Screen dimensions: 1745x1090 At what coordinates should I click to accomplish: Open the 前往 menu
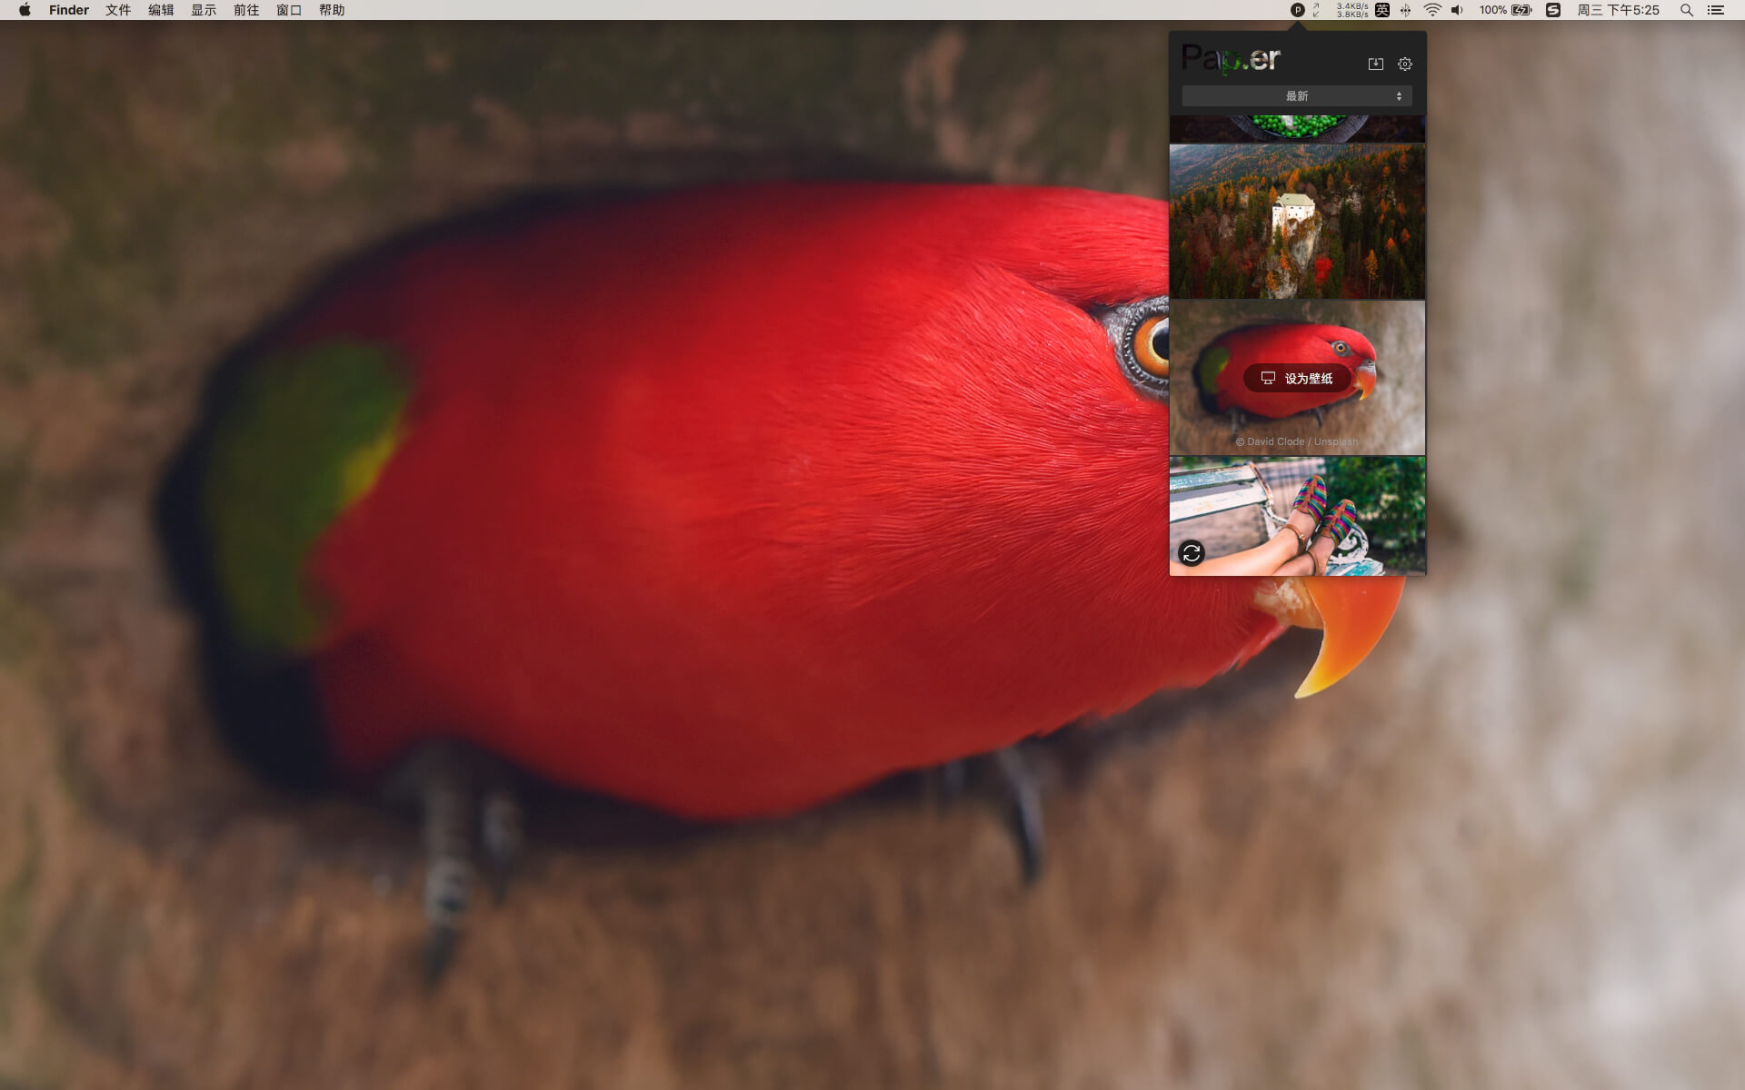(246, 10)
